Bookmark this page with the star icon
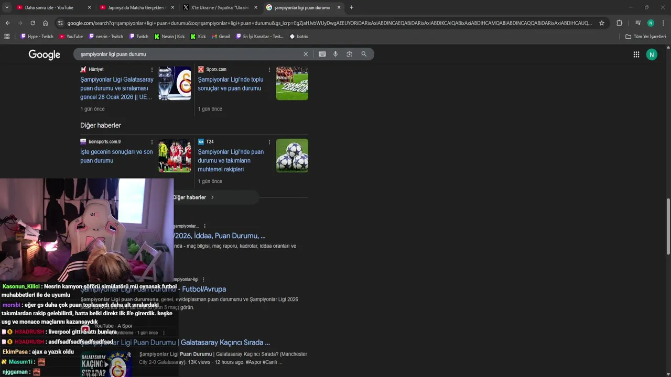Viewport: 671px width, 377px height. (602, 23)
